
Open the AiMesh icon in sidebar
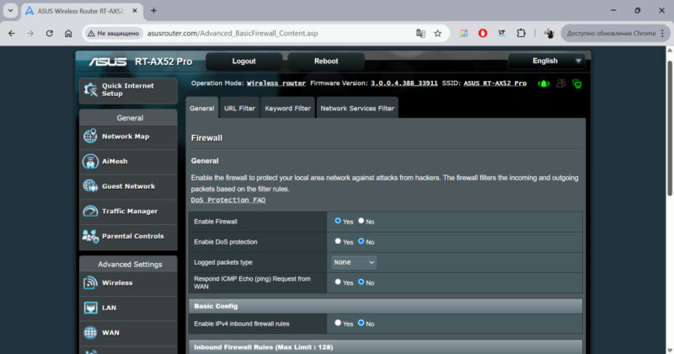click(90, 161)
